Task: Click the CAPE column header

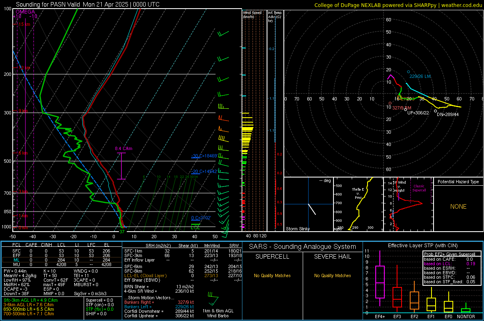Action: click(x=31, y=245)
